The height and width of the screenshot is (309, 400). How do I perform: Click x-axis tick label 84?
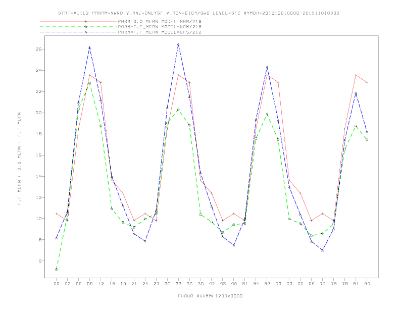tap(367, 284)
